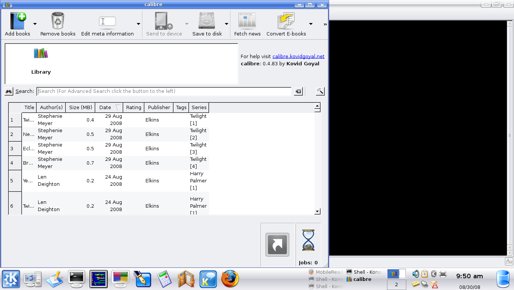
Task: Select row header number 1
Action: 15,120
